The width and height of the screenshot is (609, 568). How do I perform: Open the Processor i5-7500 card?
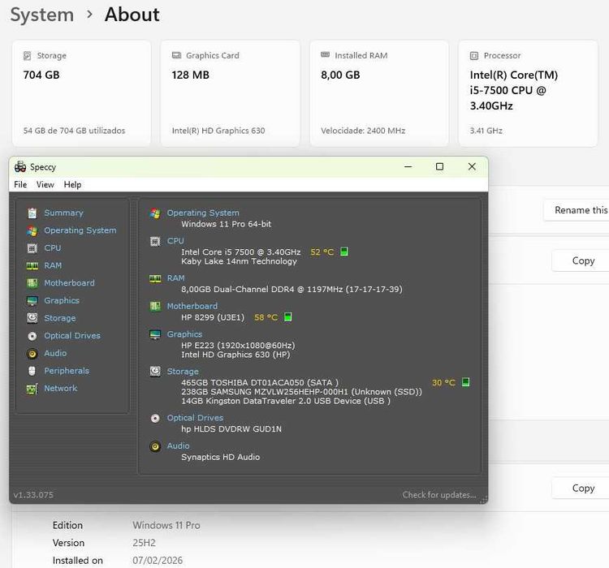(529, 93)
